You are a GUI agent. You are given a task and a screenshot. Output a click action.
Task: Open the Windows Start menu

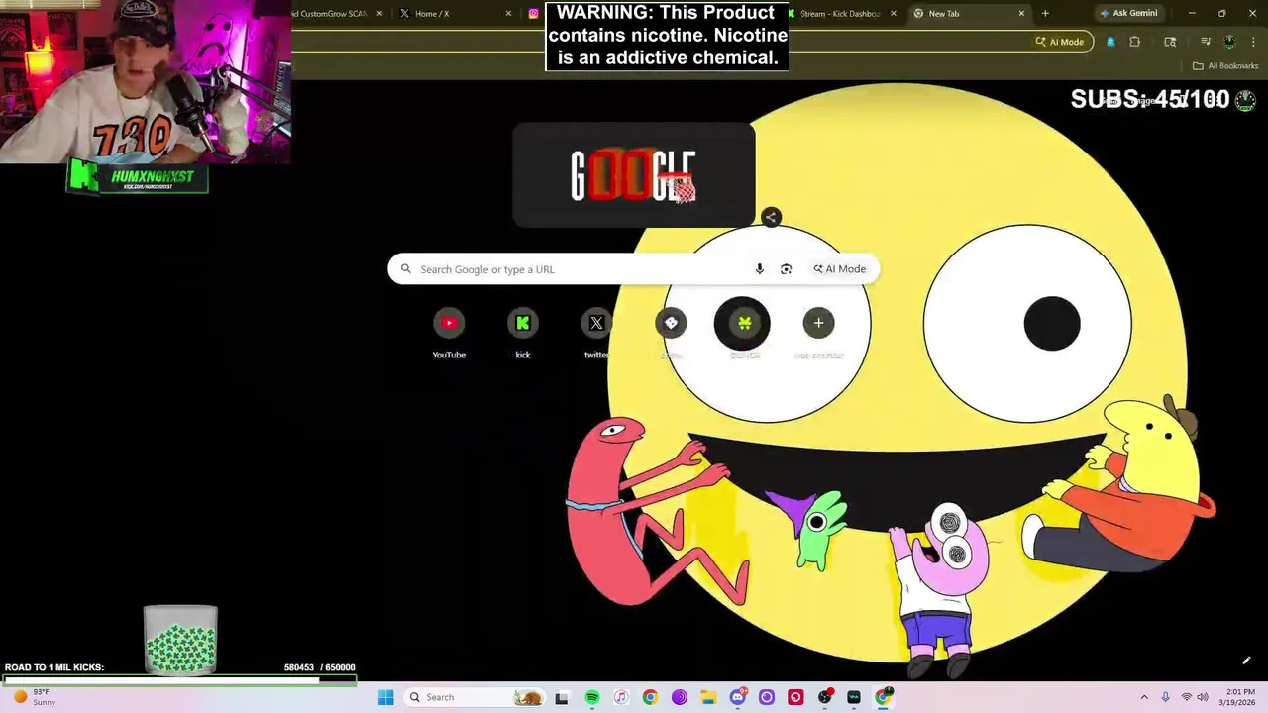tap(385, 697)
